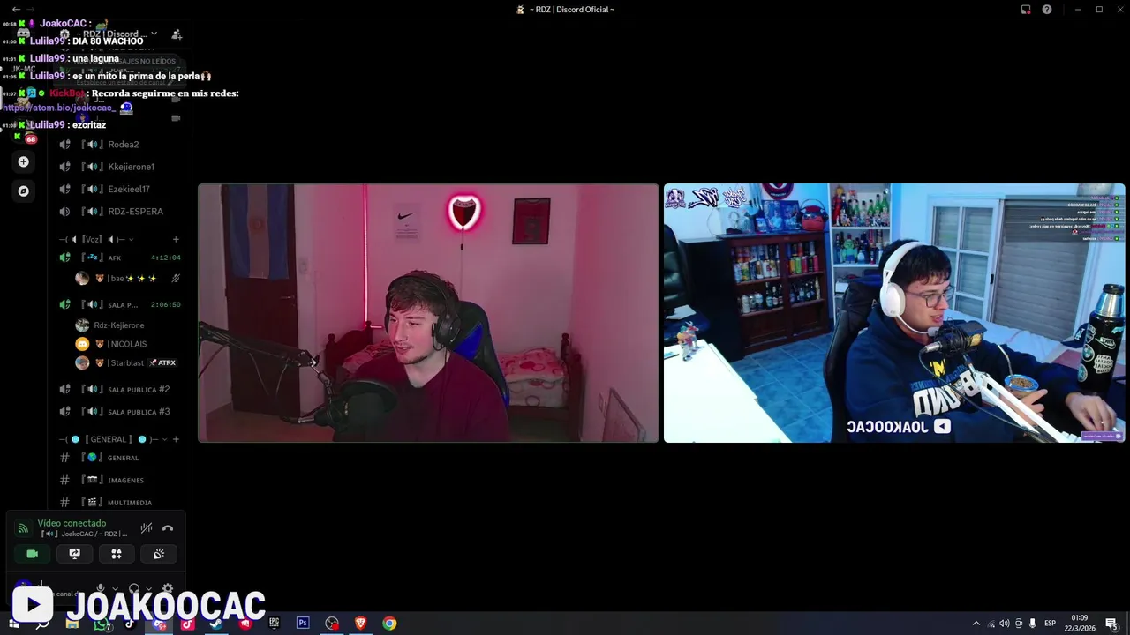
Task: Collapse the Voz category header
Action: (x=97, y=239)
